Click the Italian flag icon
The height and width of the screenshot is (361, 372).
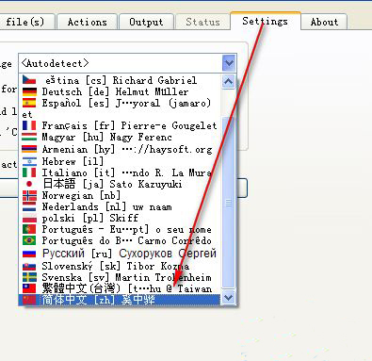coord(29,172)
